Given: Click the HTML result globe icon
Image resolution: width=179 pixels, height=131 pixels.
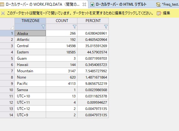Looking at the screenshot, I should point(92,5).
